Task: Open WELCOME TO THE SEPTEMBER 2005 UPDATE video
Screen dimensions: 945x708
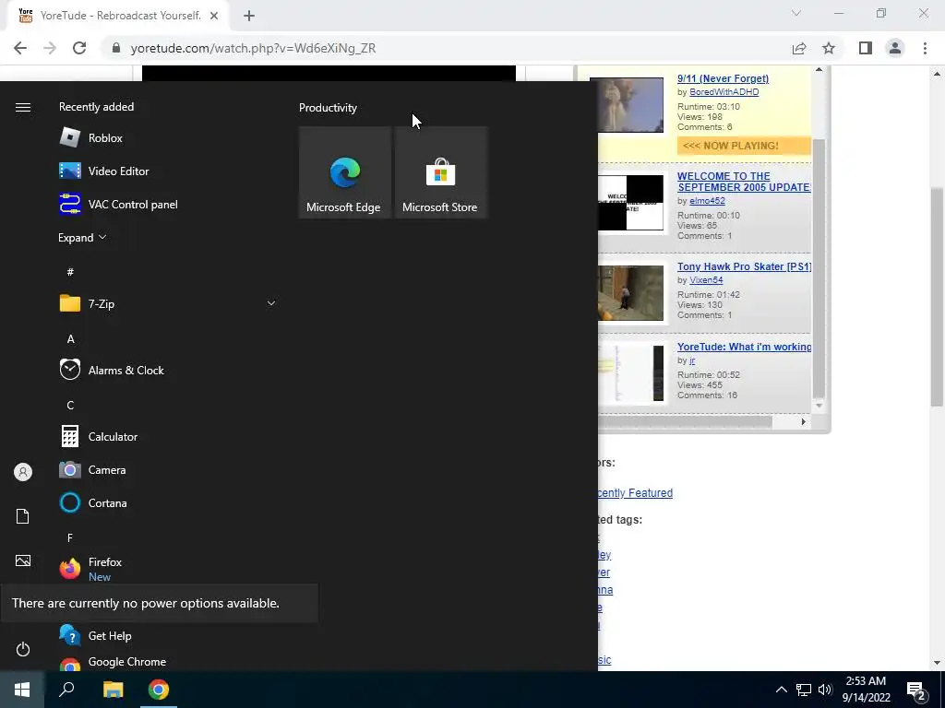Action: click(x=744, y=182)
